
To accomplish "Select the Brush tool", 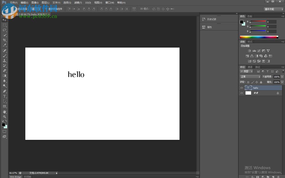I will 4,55.
